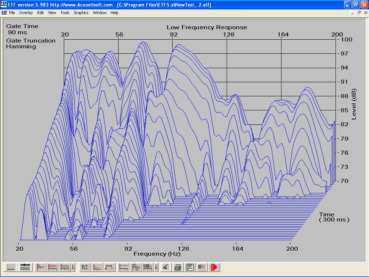Open the Graphics menu

[x=81, y=13]
